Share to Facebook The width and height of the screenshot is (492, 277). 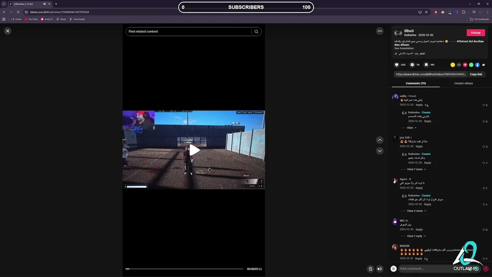[477, 65]
